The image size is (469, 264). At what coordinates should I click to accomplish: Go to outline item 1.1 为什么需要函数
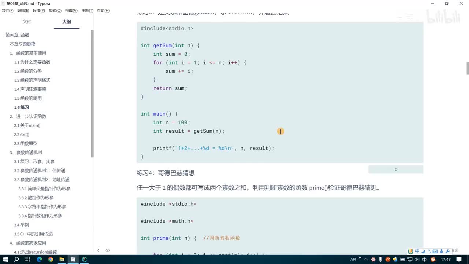click(32, 62)
